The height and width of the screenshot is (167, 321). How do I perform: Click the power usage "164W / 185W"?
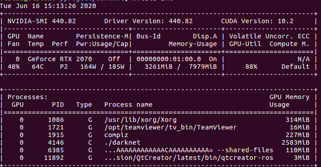coord(102,67)
